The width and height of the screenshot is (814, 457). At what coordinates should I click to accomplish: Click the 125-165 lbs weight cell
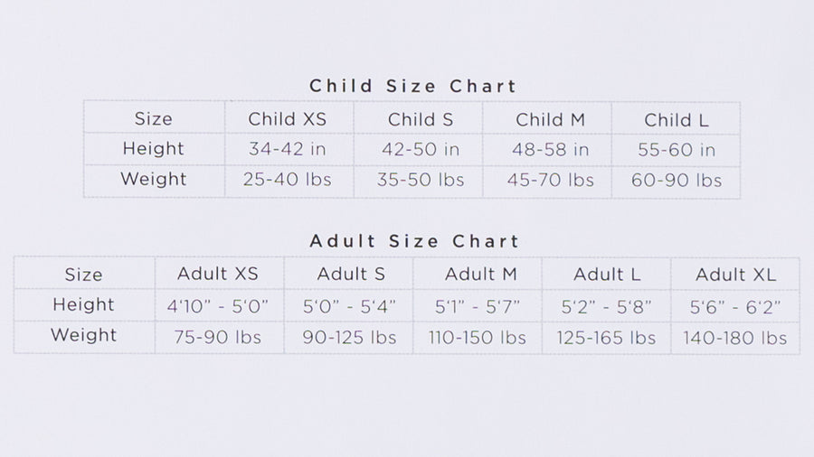(x=606, y=338)
